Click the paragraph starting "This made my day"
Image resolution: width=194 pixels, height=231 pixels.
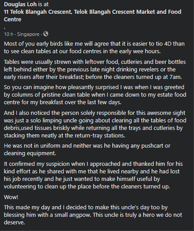coord(93,215)
